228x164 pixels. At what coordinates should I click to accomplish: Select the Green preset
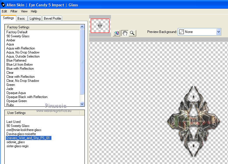click(11, 85)
